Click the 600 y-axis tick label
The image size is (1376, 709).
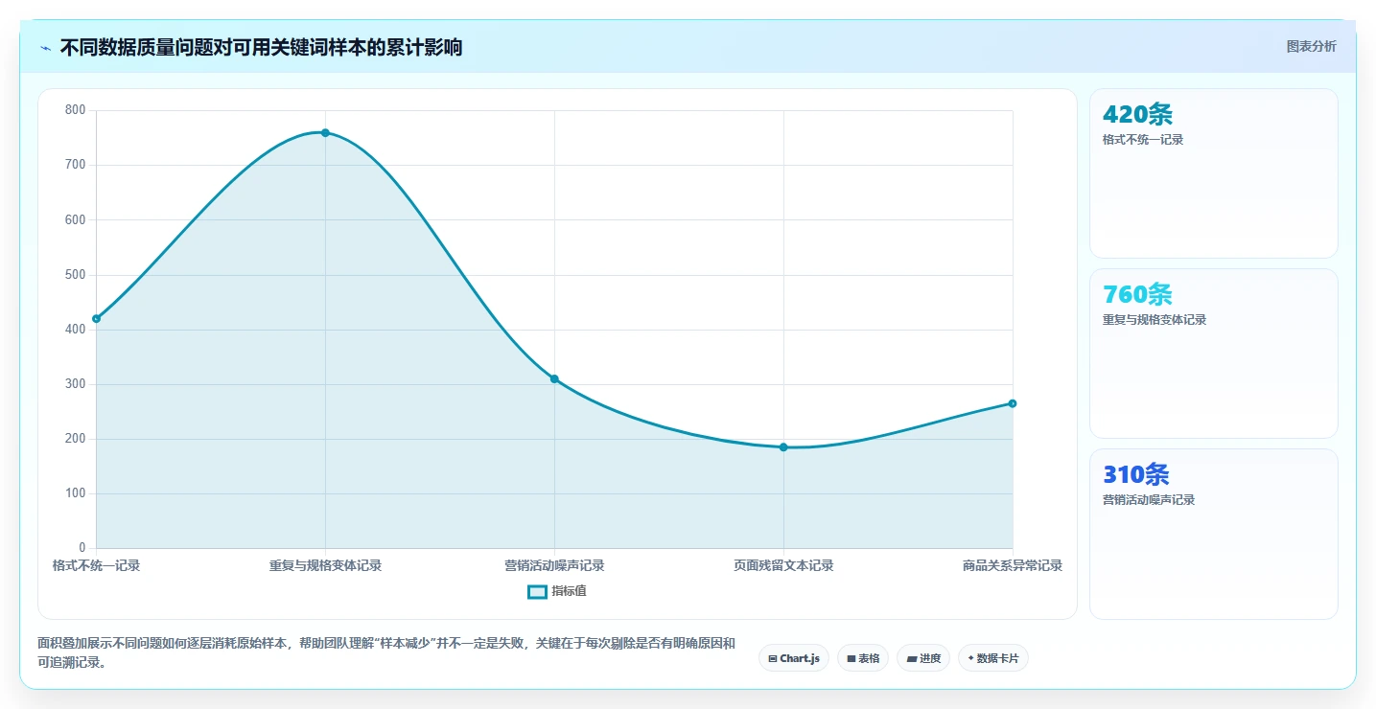pos(75,219)
